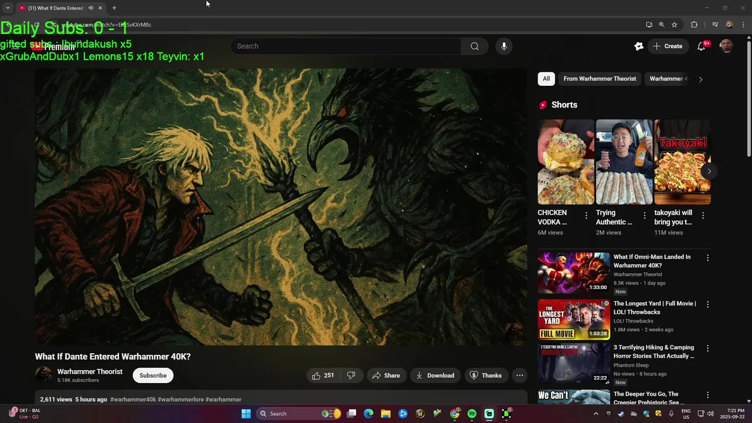This screenshot has width=752, height=423.
Task: Open Chrome media controls icon
Action: (715, 25)
